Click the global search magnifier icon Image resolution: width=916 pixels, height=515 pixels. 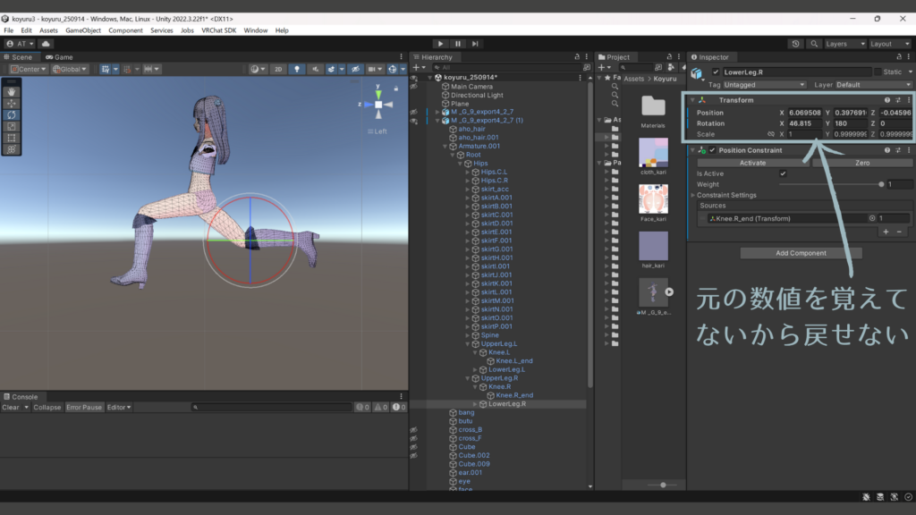[x=814, y=44]
